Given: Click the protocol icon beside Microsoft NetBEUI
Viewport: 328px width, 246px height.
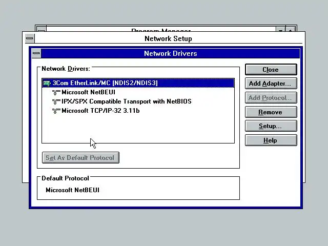Looking at the screenshot, I should (56, 92).
